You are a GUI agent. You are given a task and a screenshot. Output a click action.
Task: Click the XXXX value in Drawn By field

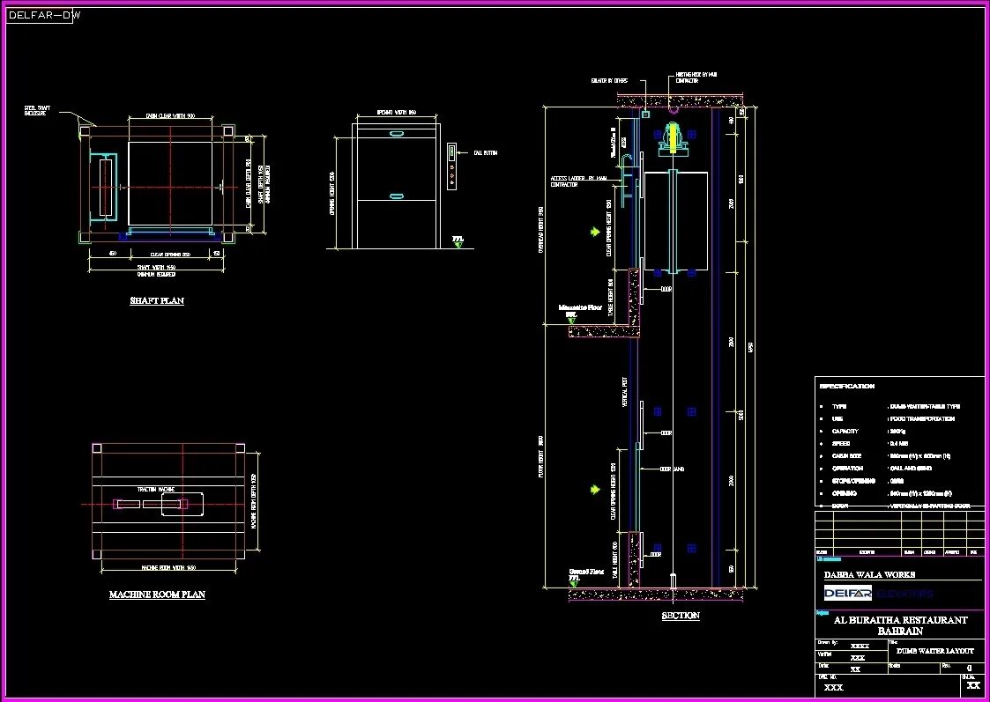coord(860,646)
